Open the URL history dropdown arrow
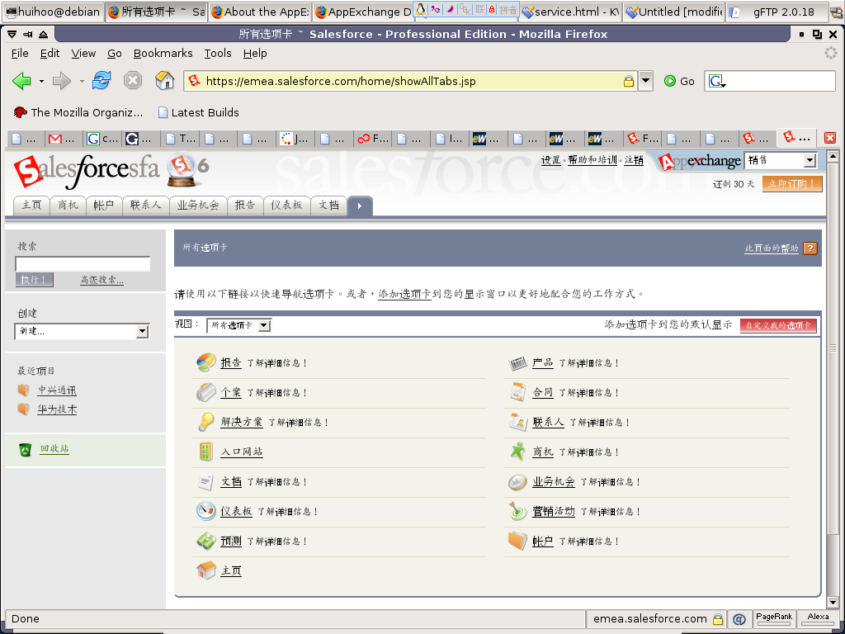 pyautogui.click(x=645, y=82)
